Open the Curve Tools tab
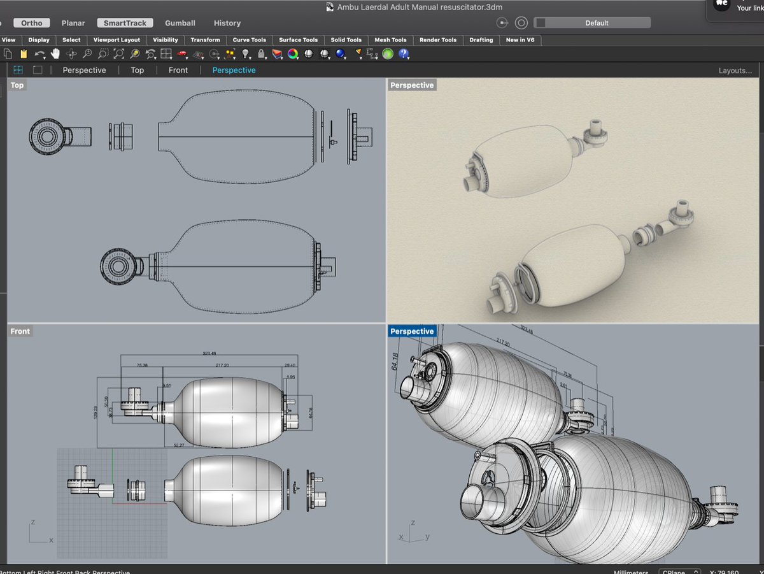The image size is (764, 574). (x=250, y=39)
